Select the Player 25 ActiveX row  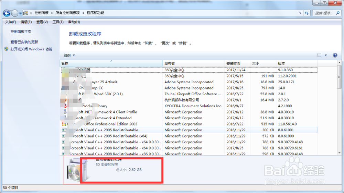tap(189, 82)
